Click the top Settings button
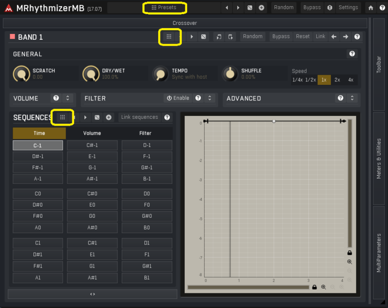This screenshot has width=388, height=308. pos(348,8)
